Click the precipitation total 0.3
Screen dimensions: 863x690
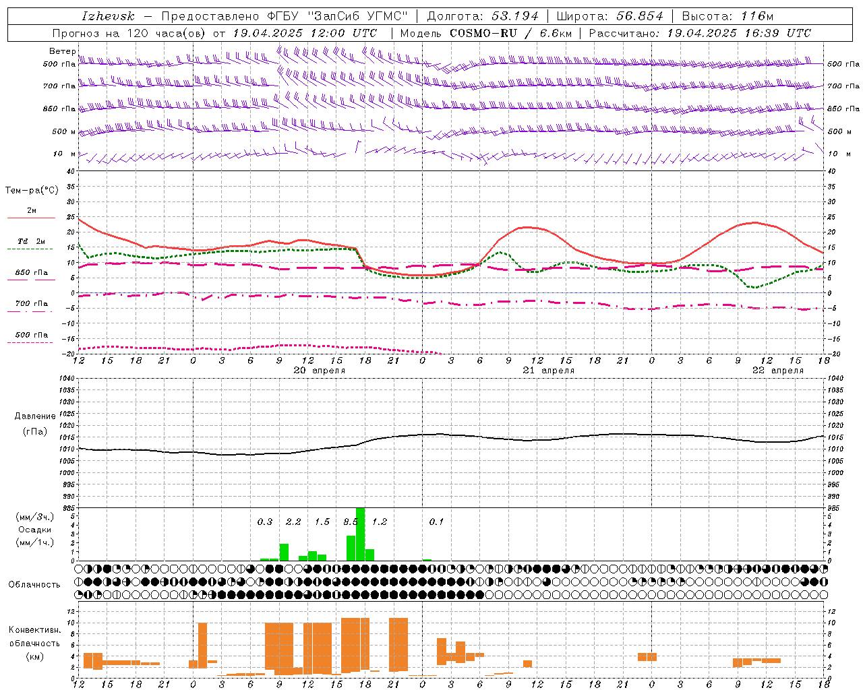pos(265,522)
